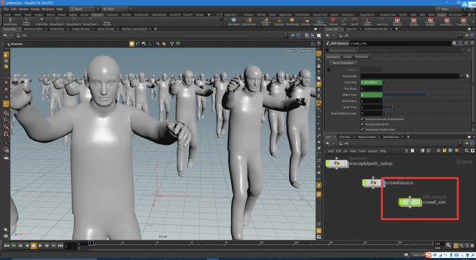Open the No cam dropdown in viewport
This screenshot has width=476, height=260.
point(306,51)
